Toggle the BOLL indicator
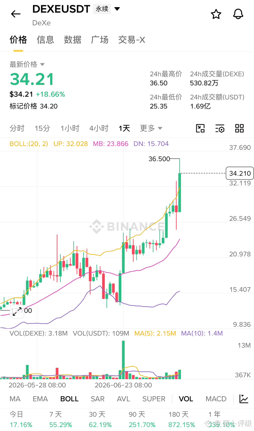Screen dimensions: 254x431 pos(69,399)
